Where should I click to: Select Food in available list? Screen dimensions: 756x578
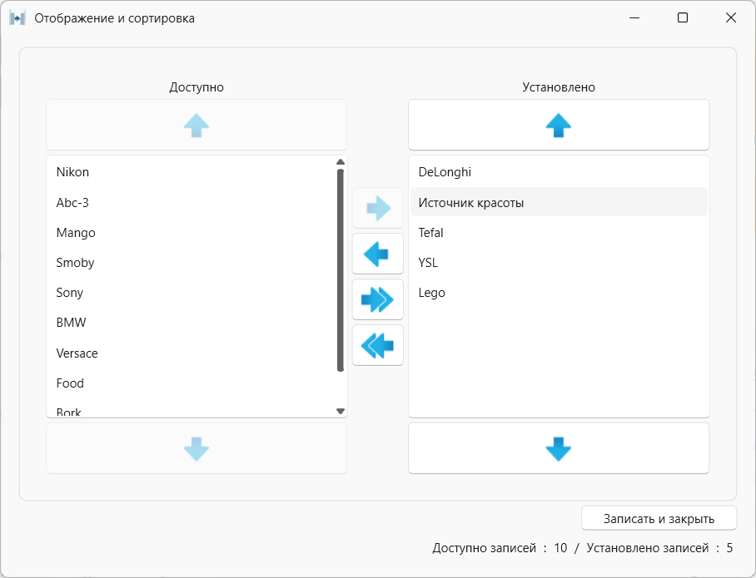coord(191,383)
